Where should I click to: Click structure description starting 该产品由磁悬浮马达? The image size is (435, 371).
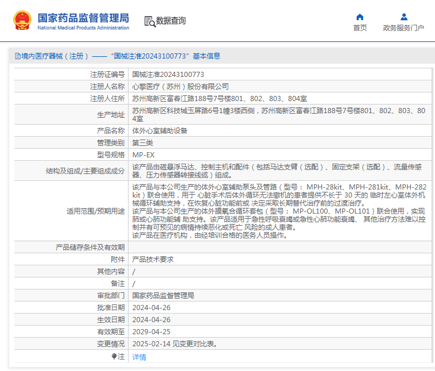[277, 171]
